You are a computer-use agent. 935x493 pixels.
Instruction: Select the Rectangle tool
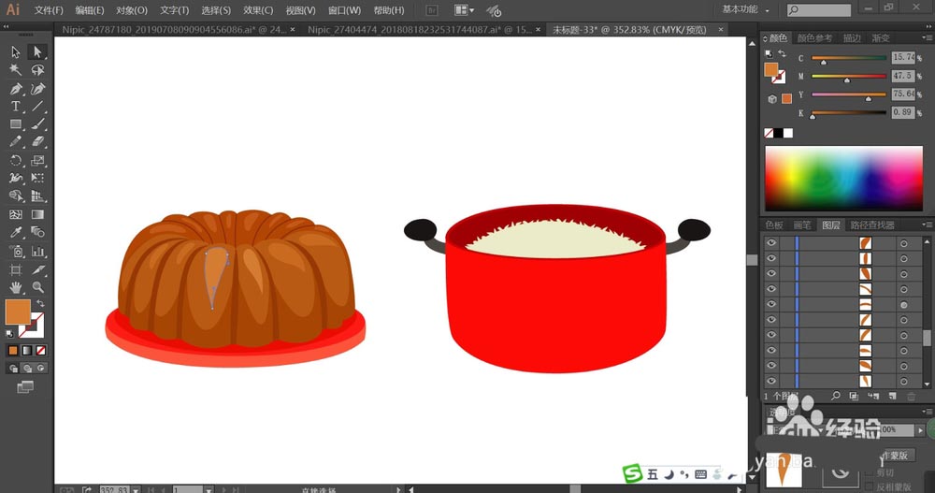[x=16, y=124]
